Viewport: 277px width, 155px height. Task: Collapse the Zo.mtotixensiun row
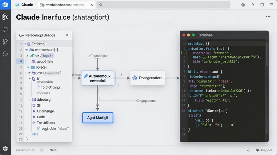pos(26,50)
